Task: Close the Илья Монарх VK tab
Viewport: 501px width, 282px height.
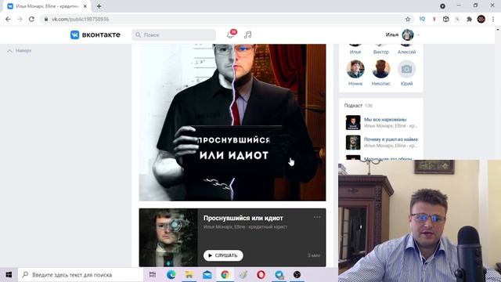Action: (x=85, y=6)
